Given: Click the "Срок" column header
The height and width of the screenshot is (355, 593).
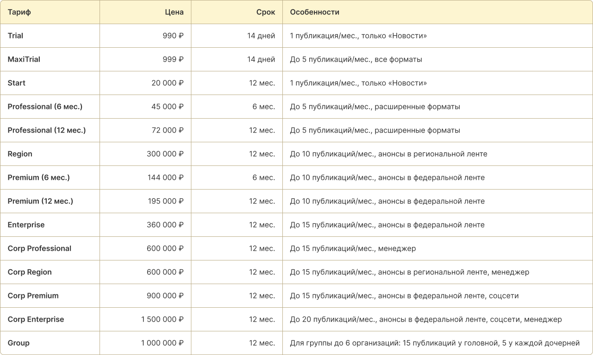Looking at the screenshot, I should [265, 12].
